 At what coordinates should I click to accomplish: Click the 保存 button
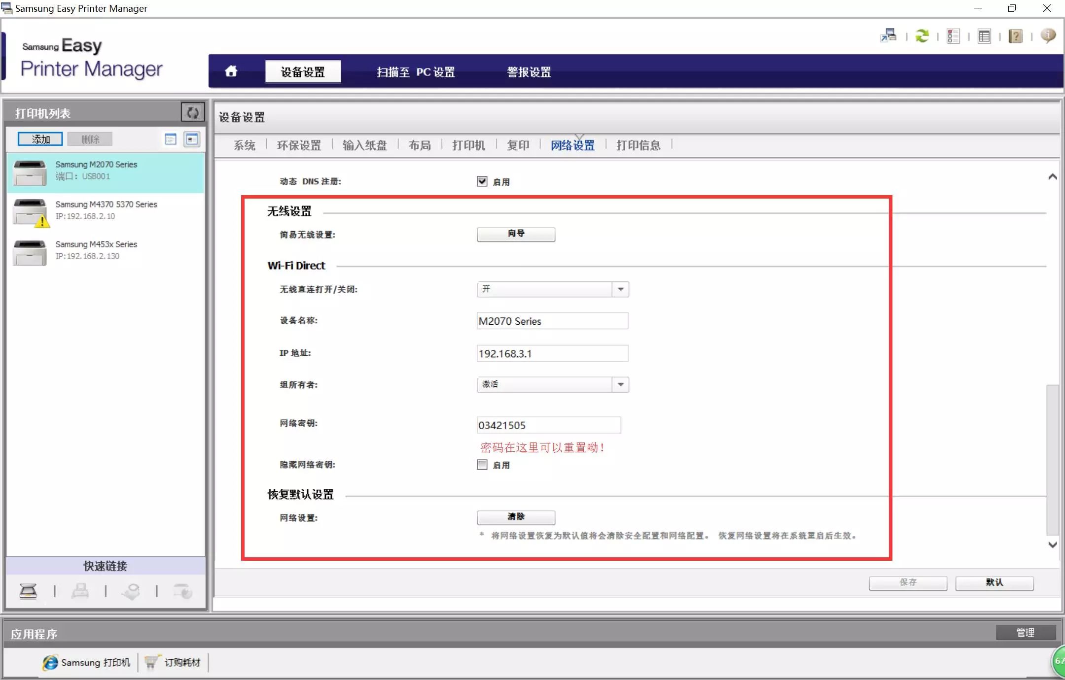pyautogui.click(x=908, y=582)
